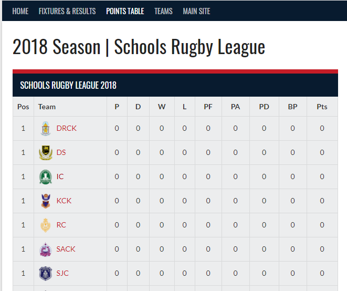Click the SACK team crest icon
The height and width of the screenshot is (291, 347).
click(46, 250)
